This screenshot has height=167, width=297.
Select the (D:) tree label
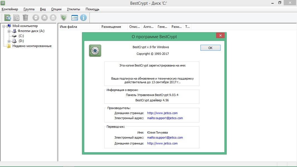click(21, 41)
